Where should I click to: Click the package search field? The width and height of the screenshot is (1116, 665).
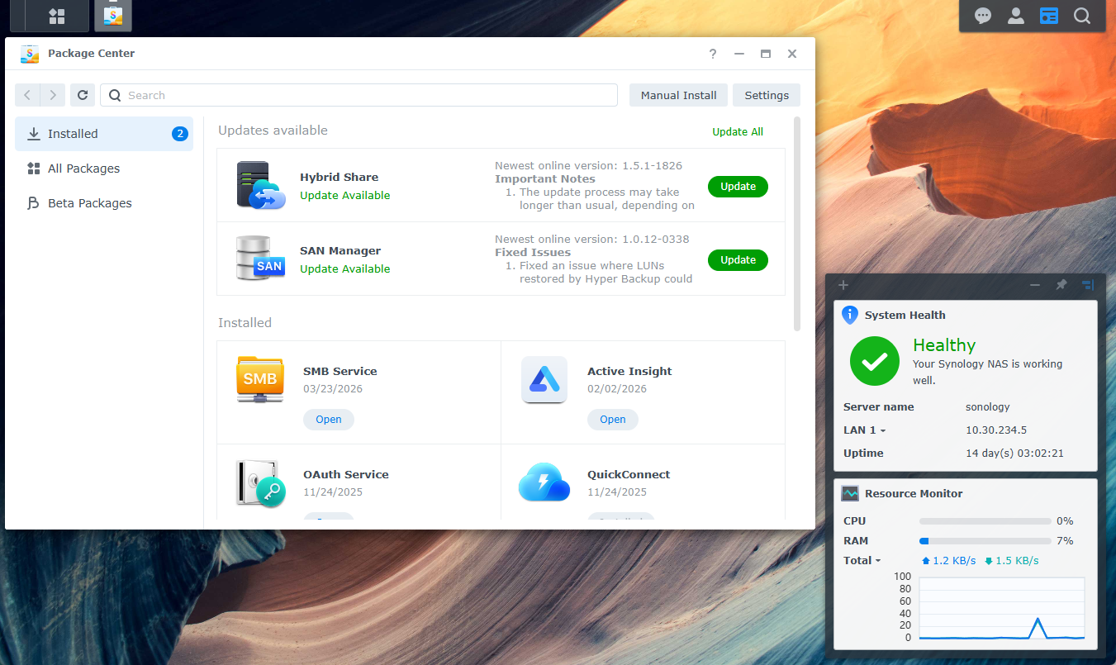(359, 95)
